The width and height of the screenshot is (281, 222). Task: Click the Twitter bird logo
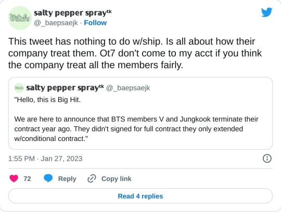pyautogui.click(x=266, y=12)
